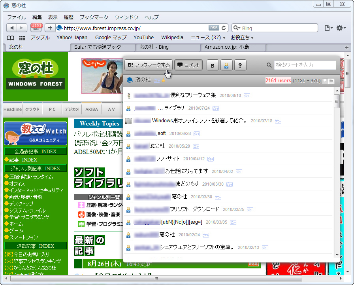Click the top sites grid icon
The image size is (354, 285).
click(x=22, y=38)
